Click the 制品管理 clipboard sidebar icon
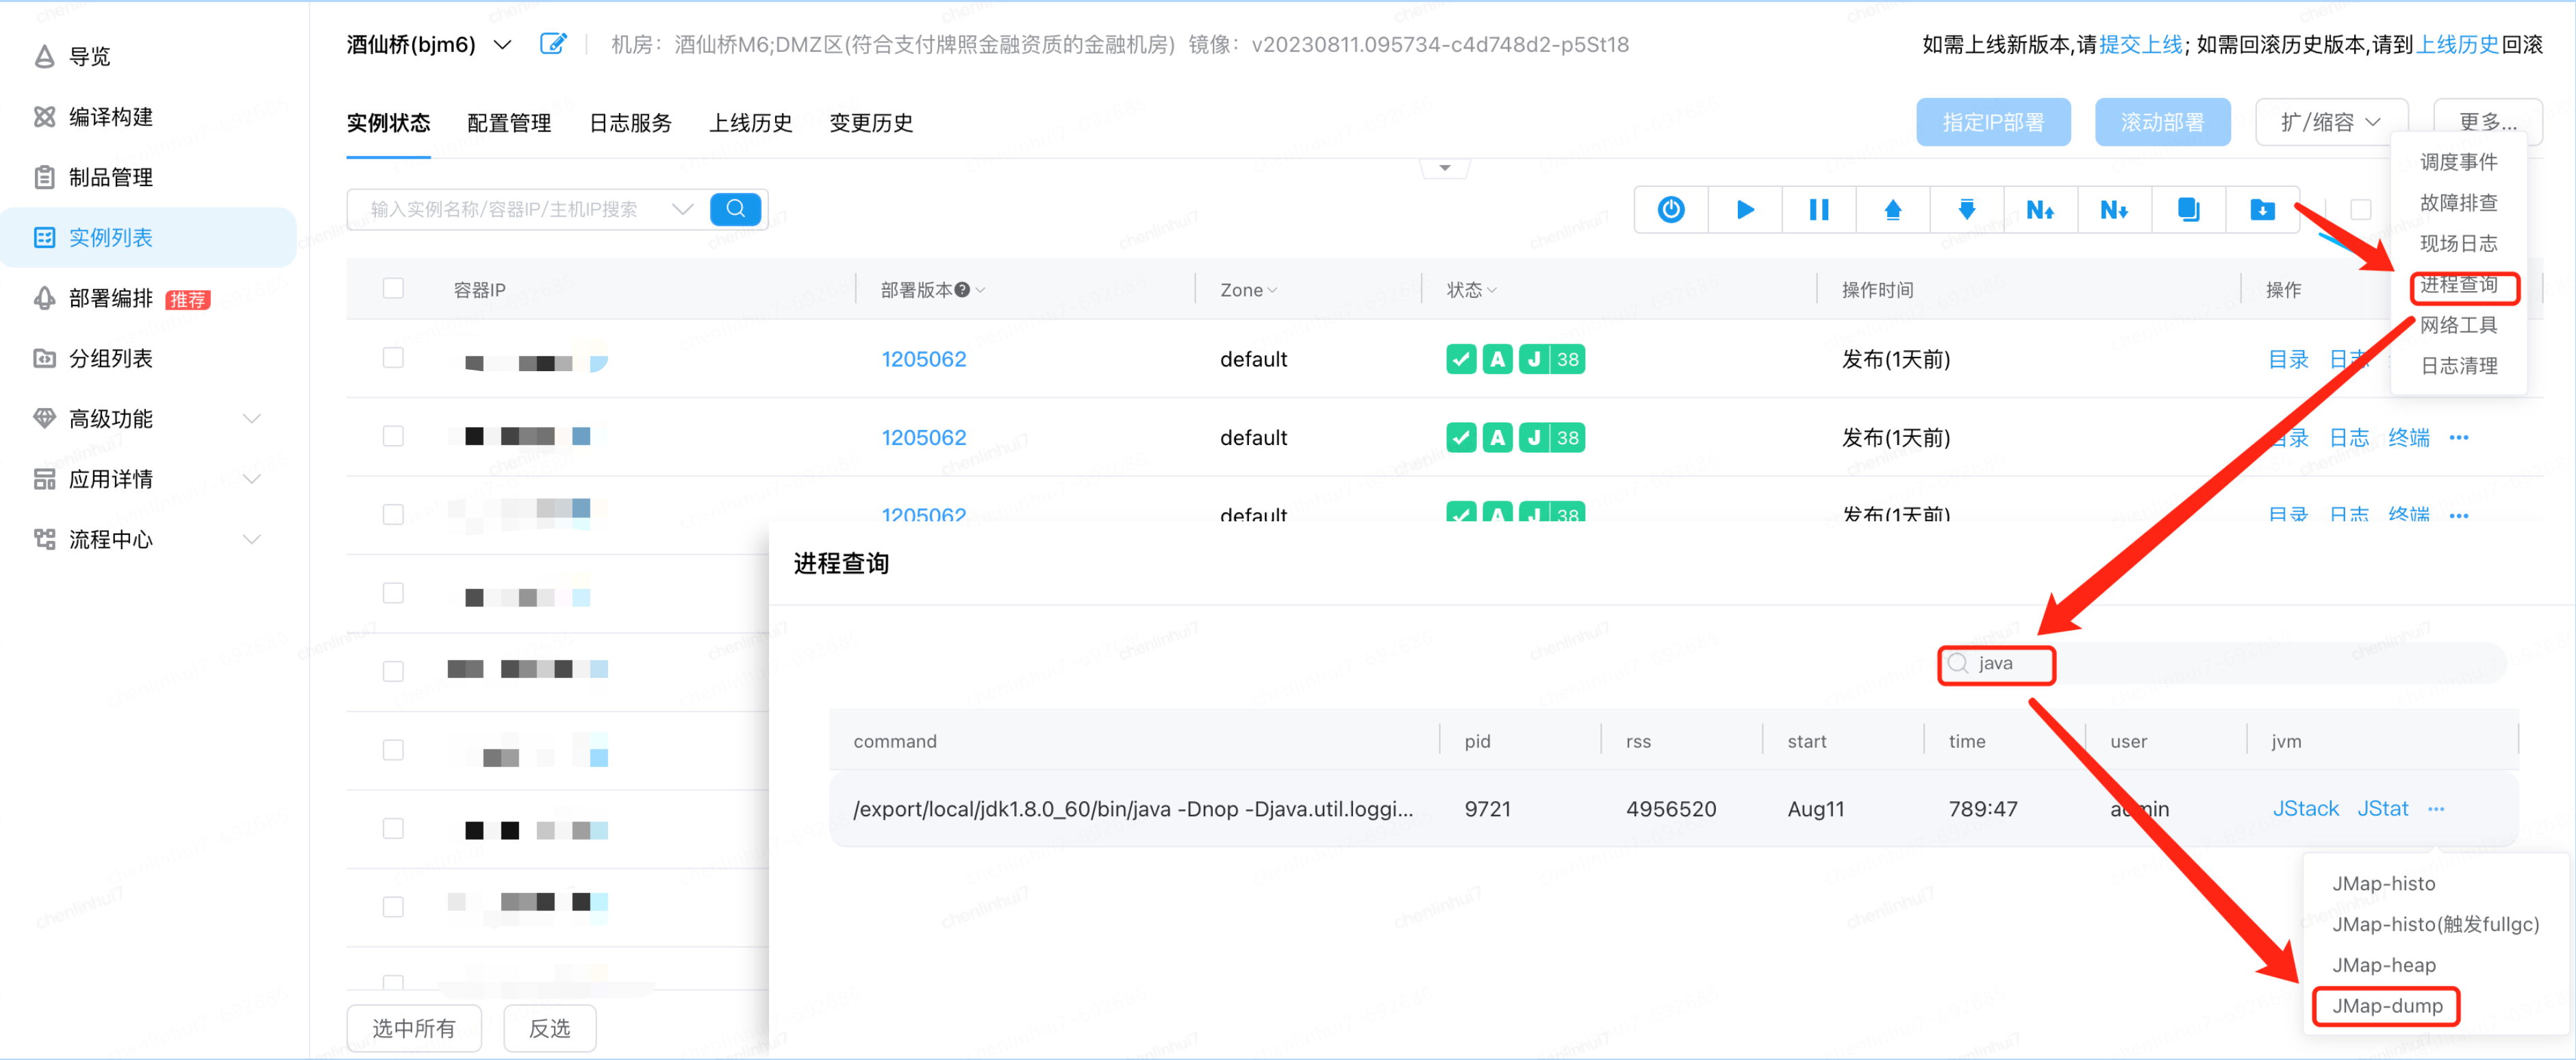Viewport: 2576px width, 1060px height. click(44, 177)
